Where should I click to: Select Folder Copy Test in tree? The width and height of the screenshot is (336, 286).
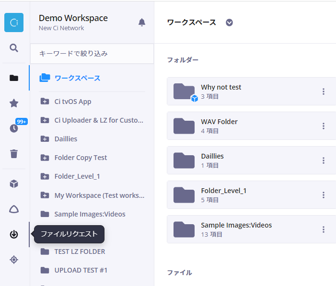tap(81, 158)
